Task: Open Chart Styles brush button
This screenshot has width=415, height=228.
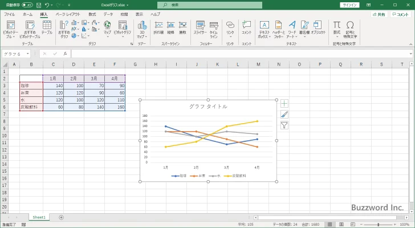Action: click(284, 114)
